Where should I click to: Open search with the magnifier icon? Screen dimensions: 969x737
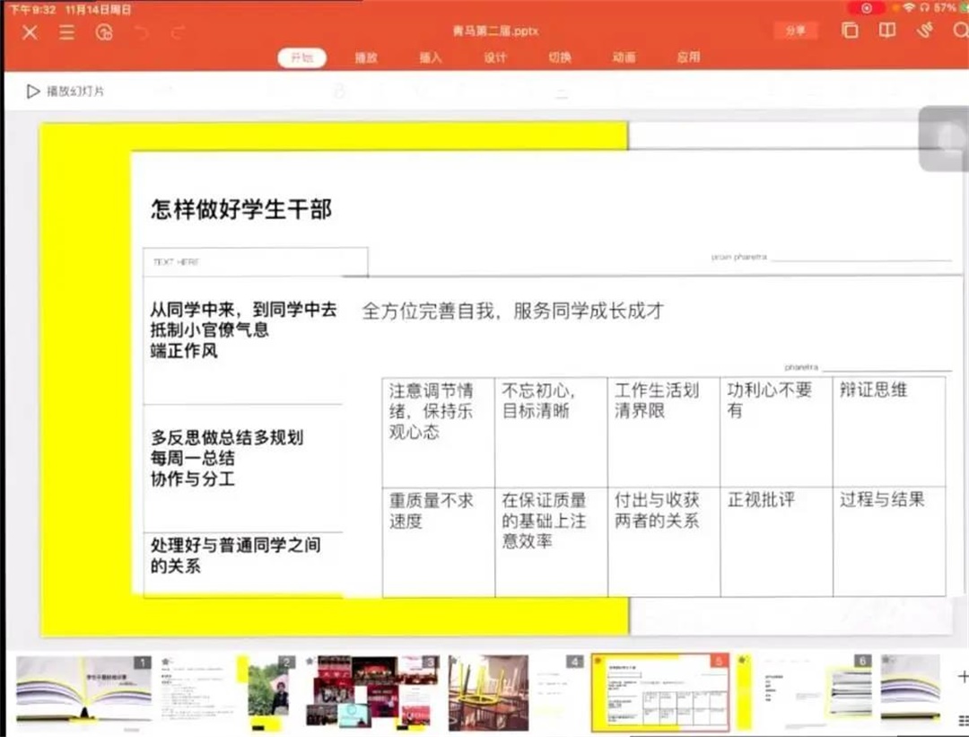coord(960,31)
